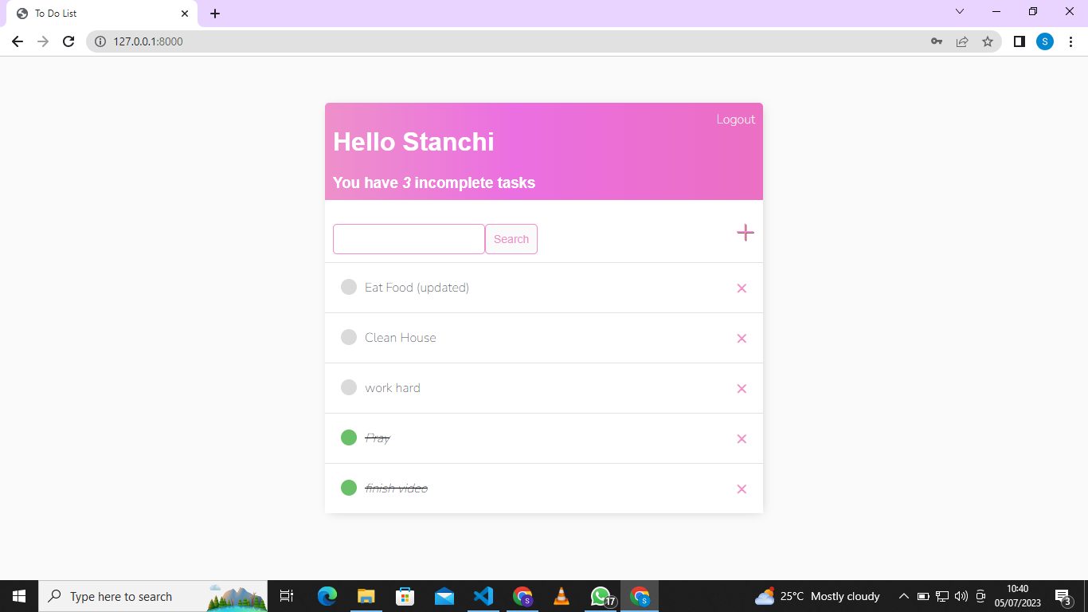Open the tab search dropdown arrow

tap(960, 12)
